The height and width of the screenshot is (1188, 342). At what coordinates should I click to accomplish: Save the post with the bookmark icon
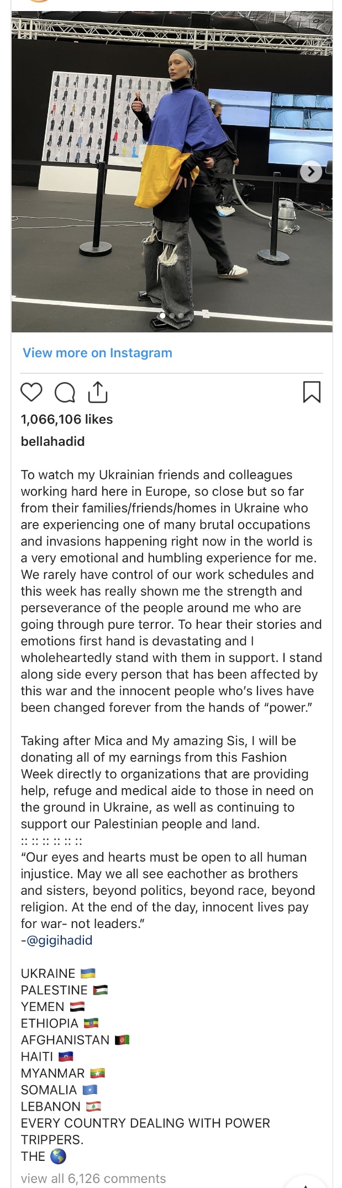pyautogui.click(x=312, y=392)
